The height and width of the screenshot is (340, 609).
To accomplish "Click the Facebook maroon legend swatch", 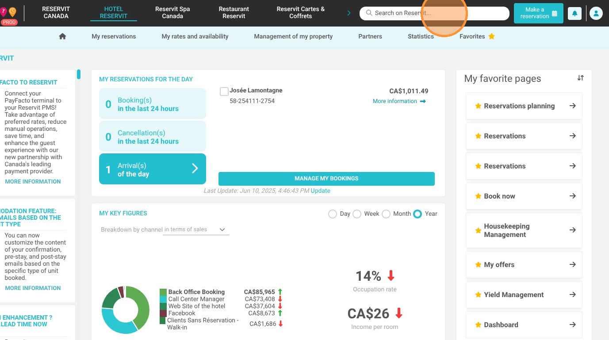I will (x=163, y=313).
